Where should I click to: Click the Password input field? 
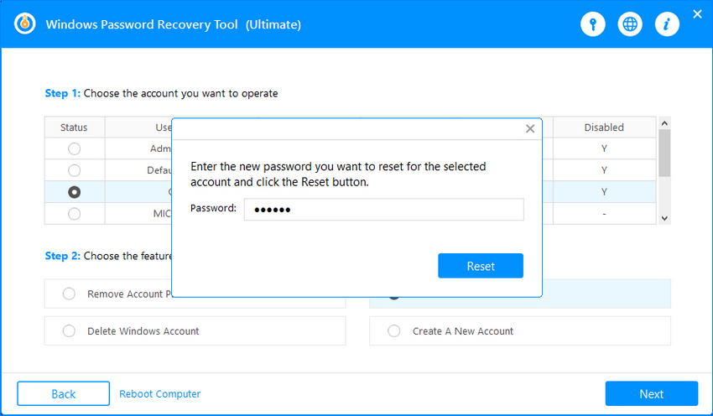tap(384, 210)
